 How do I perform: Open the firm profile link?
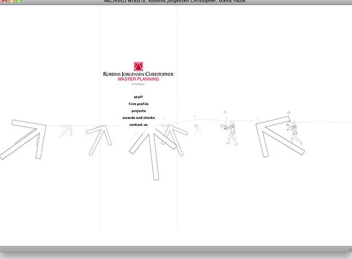coord(139,104)
